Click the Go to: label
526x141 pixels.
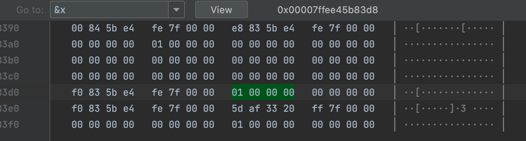(x=30, y=10)
